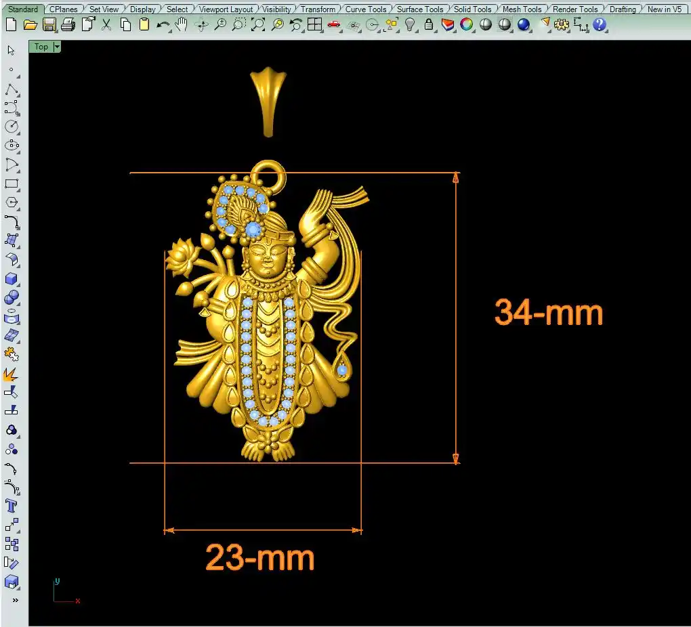This screenshot has width=691, height=627.
Task: Click the Save file icon
Action: click(49, 25)
